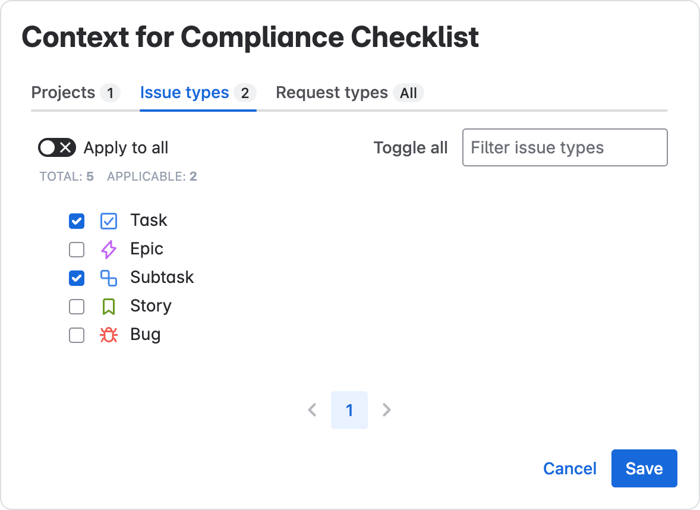Viewport: 700px width, 510px height.
Task: Click the TOTAL: 5 counter text
Action: click(x=67, y=177)
